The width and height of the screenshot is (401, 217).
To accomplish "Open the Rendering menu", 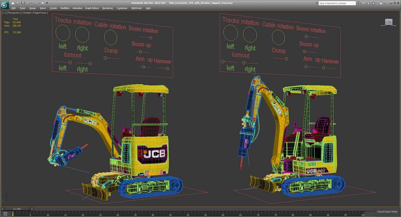I will click(108, 8).
